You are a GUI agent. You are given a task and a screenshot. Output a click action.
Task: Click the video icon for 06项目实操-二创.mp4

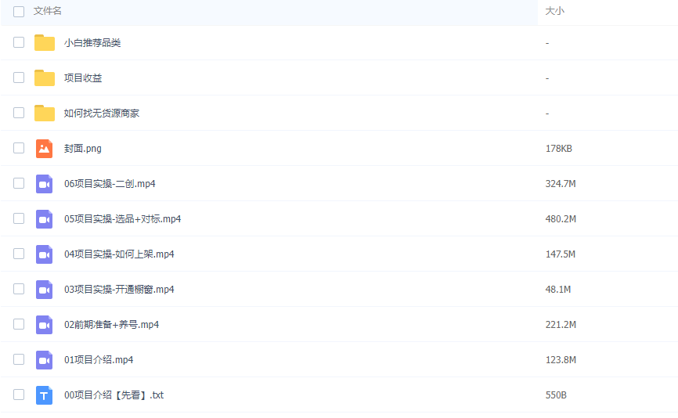45,184
